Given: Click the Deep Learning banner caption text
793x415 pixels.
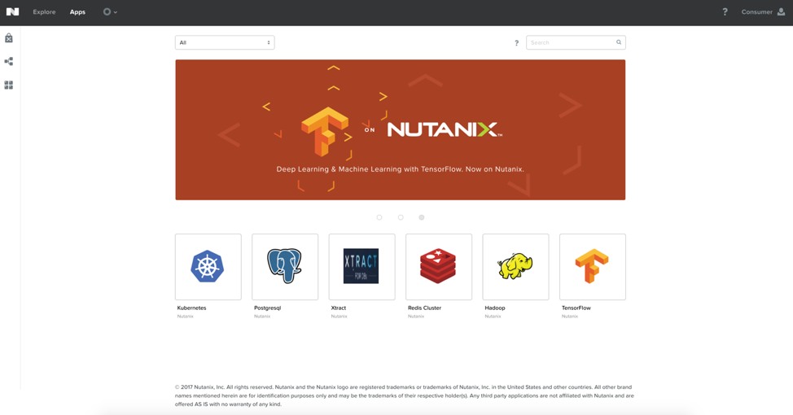Looking at the screenshot, I should tap(400, 169).
